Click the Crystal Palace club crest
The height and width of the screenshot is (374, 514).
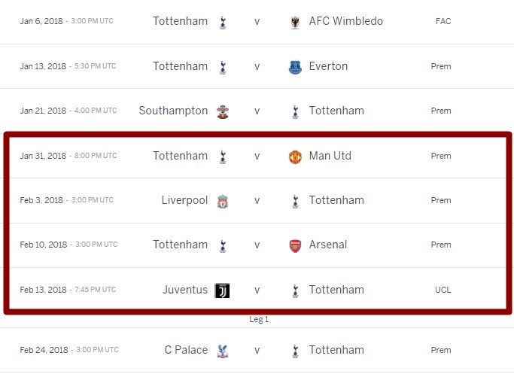tap(223, 351)
